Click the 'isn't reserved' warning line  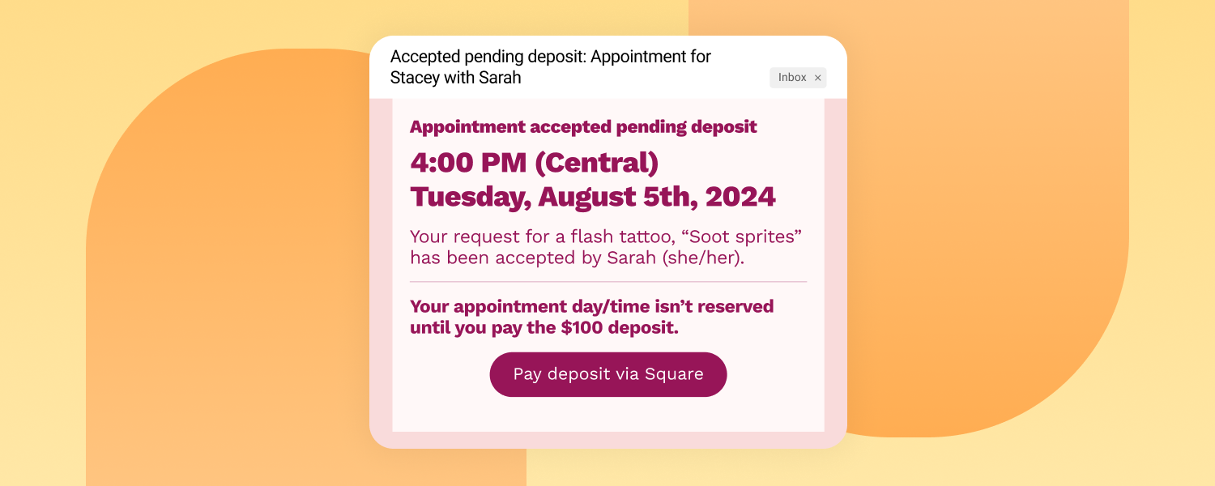coord(592,307)
